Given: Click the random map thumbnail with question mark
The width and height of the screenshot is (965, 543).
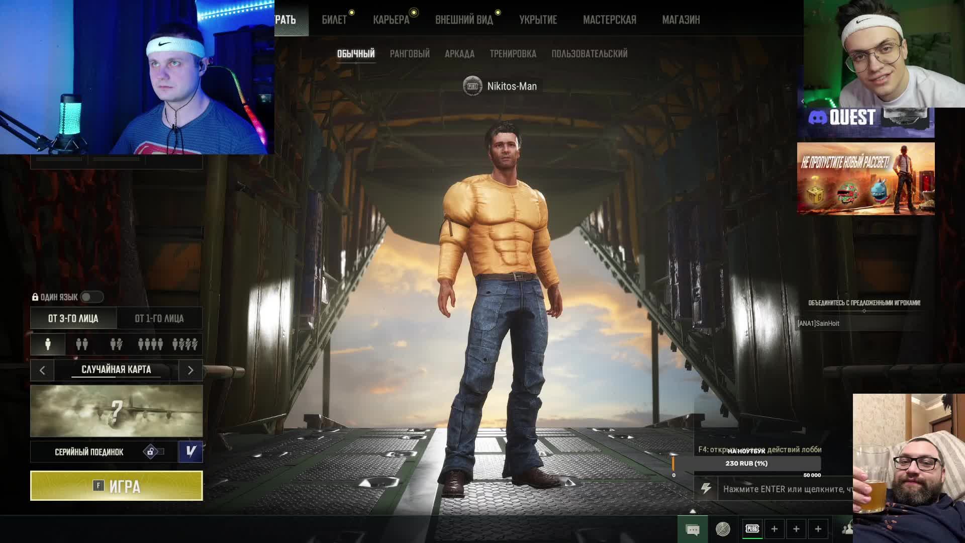Looking at the screenshot, I should pyautogui.click(x=117, y=411).
